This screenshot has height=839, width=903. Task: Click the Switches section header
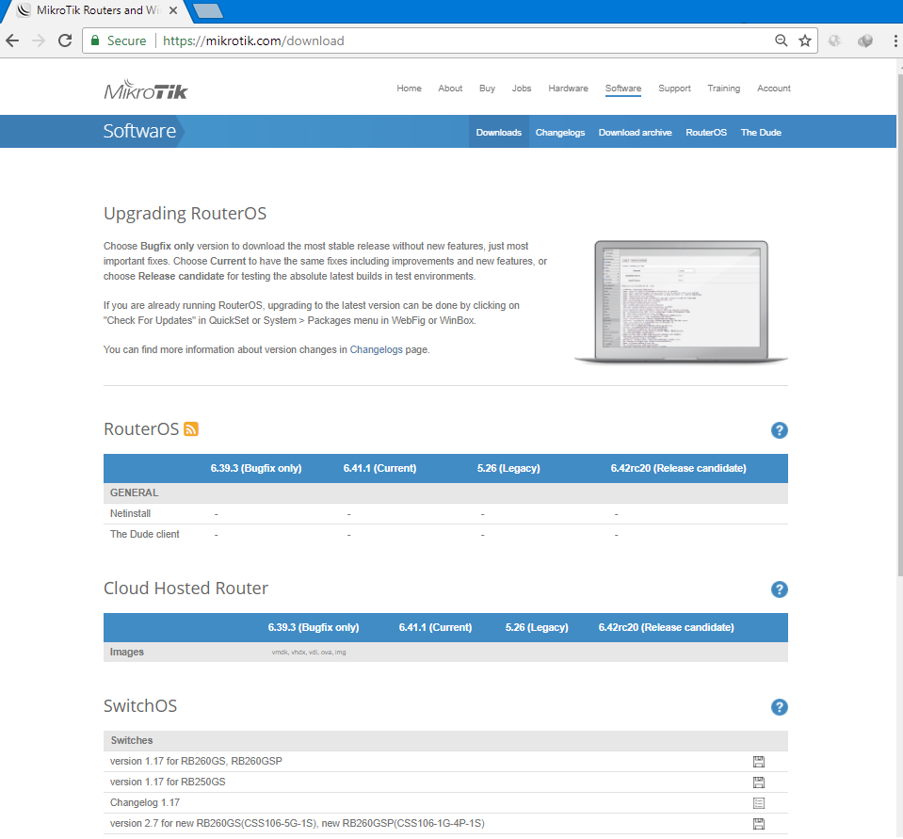pyautogui.click(x=445, y=740)
